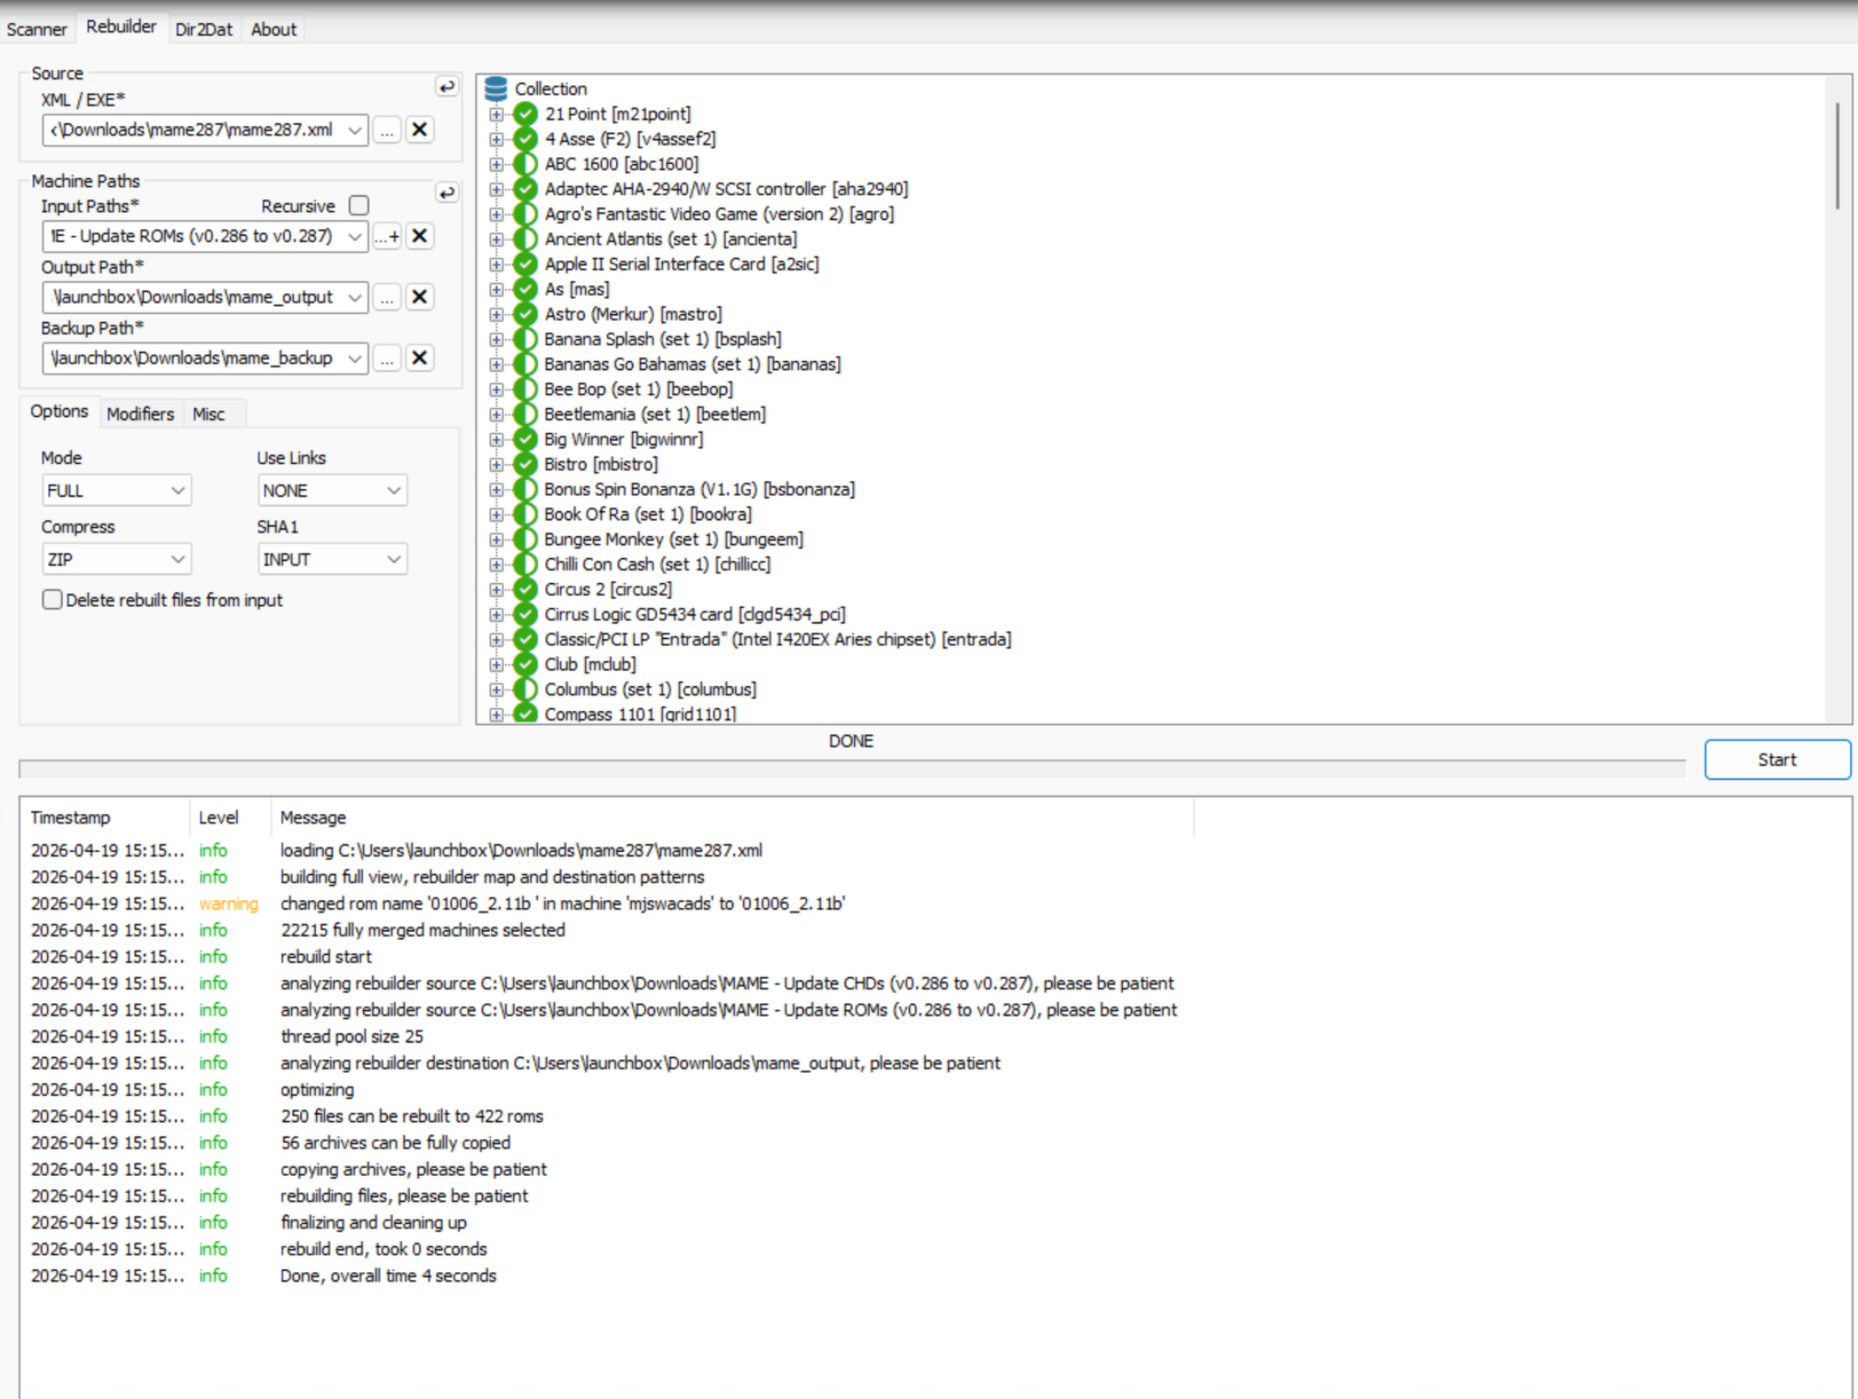
Task: Browse for the XML / EXE source file
Action: [x=387, y=130]
